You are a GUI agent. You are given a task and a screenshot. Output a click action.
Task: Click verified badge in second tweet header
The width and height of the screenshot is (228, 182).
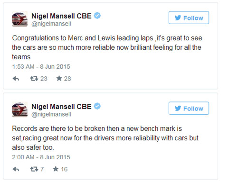pos(97,106)
